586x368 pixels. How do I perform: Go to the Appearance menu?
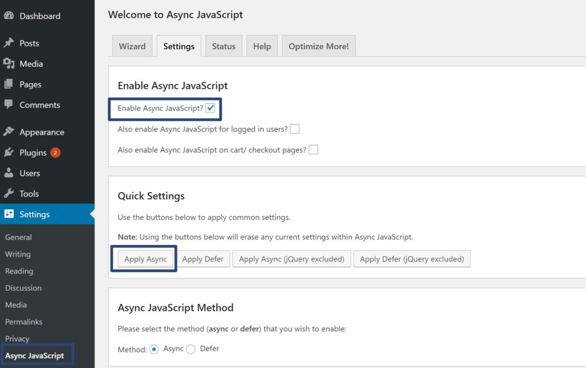42,132
